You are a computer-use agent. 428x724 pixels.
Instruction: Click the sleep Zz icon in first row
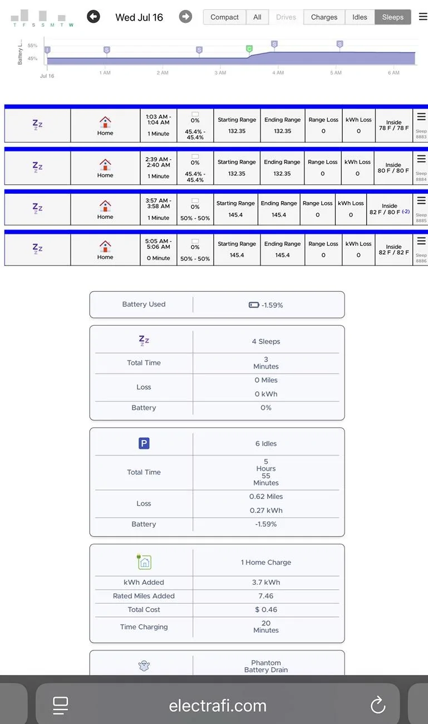37,124
